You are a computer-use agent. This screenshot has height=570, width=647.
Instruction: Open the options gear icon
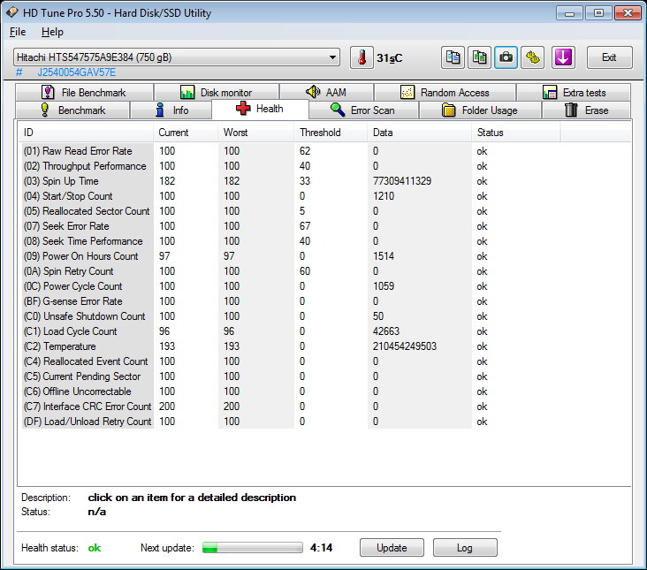click(532, 57)
